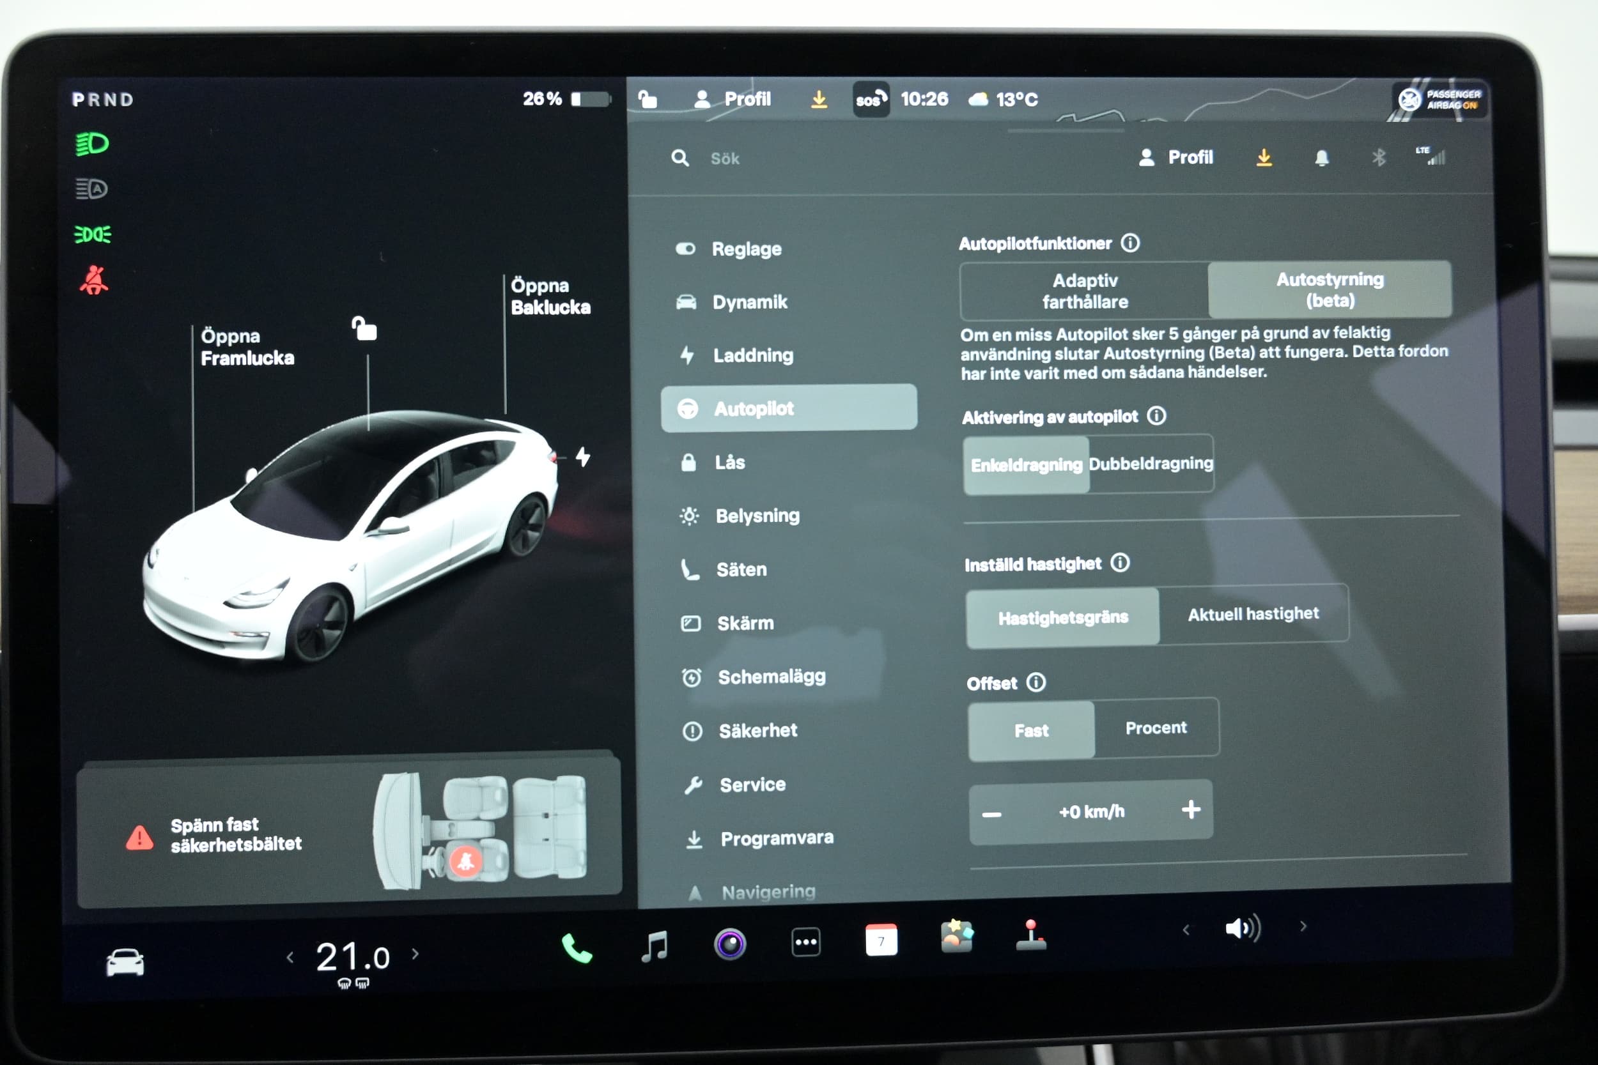Open the Säkerhet settings menu
Viewport: 1598px width, 1065px height.
(757, 731)
